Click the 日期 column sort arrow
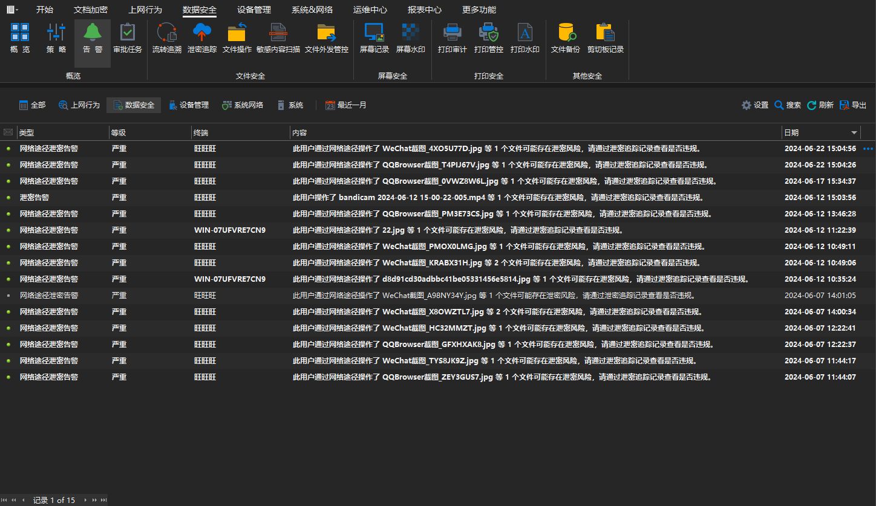876x506 pixels. pos(854,132)
